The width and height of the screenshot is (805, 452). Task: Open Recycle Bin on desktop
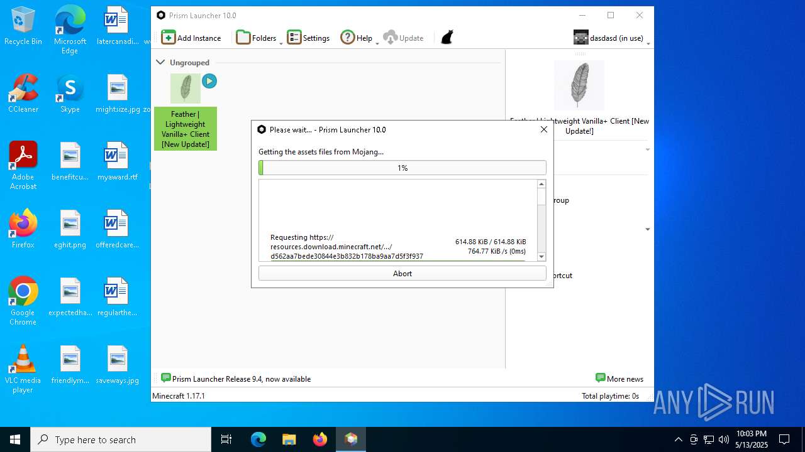[x=23, y=27]
